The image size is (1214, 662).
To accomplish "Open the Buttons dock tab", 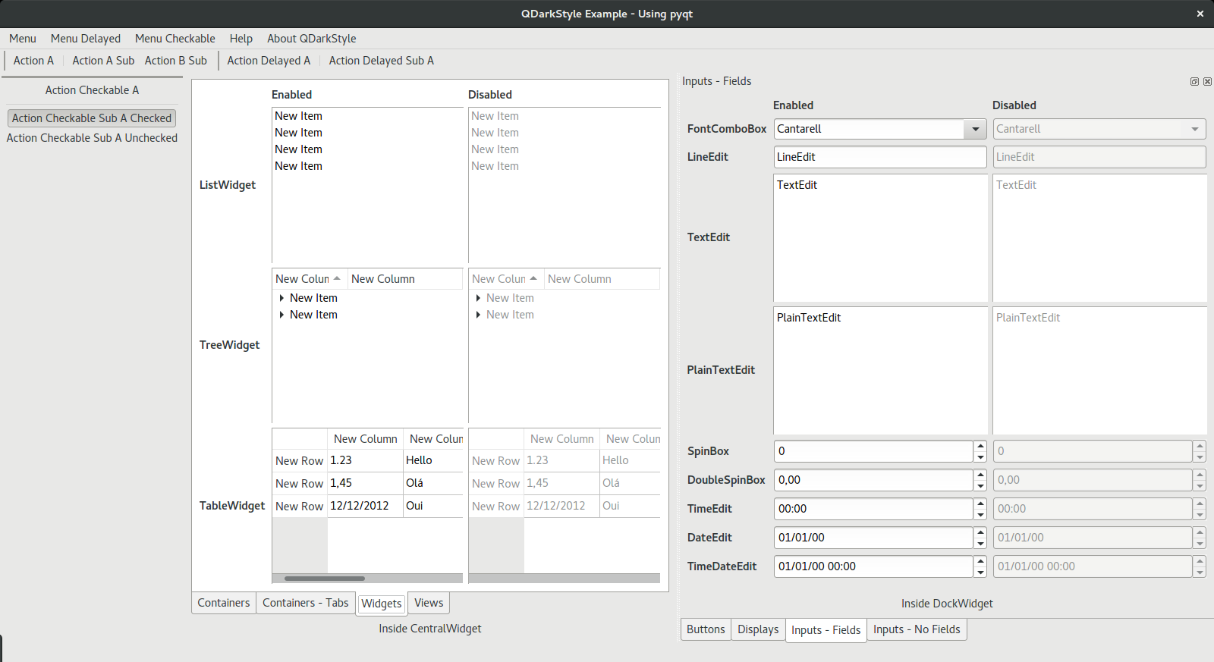I will pos(706,629).
